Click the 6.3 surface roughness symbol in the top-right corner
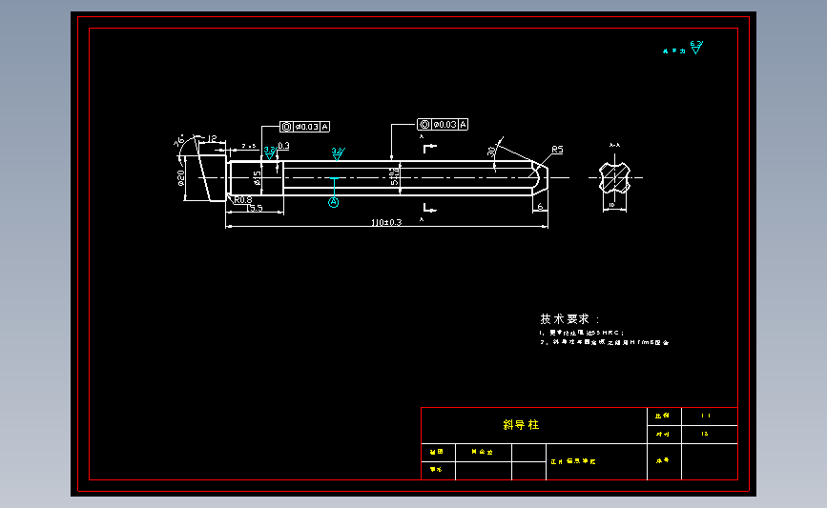 pyautogui.click(x=696, y=48)
